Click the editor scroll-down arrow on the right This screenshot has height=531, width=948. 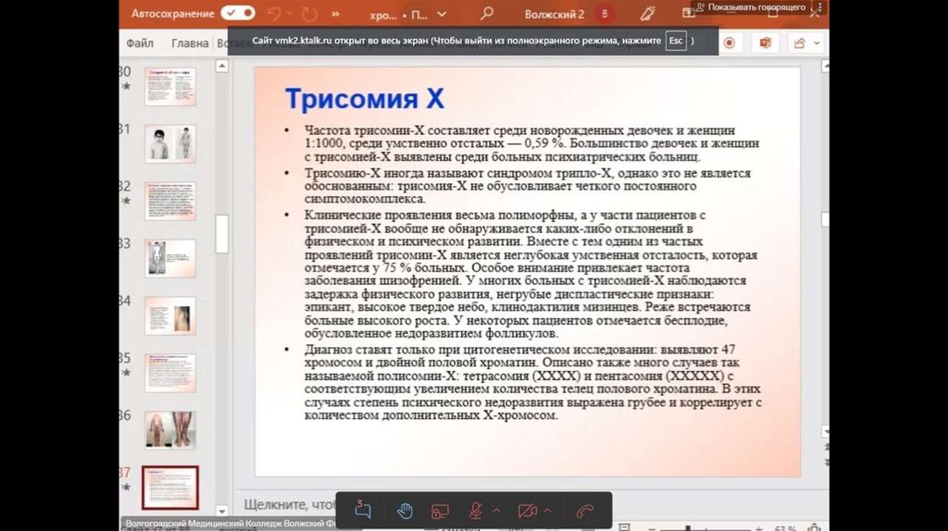(x=825, y=432)
